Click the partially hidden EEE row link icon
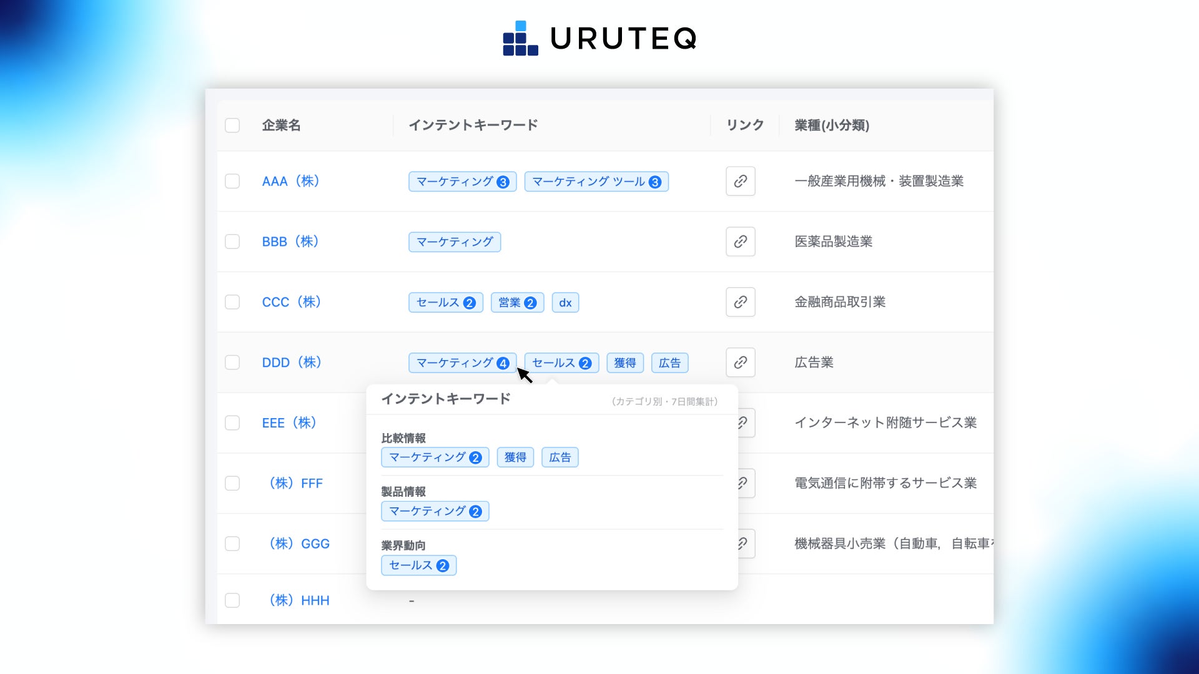 746,422
